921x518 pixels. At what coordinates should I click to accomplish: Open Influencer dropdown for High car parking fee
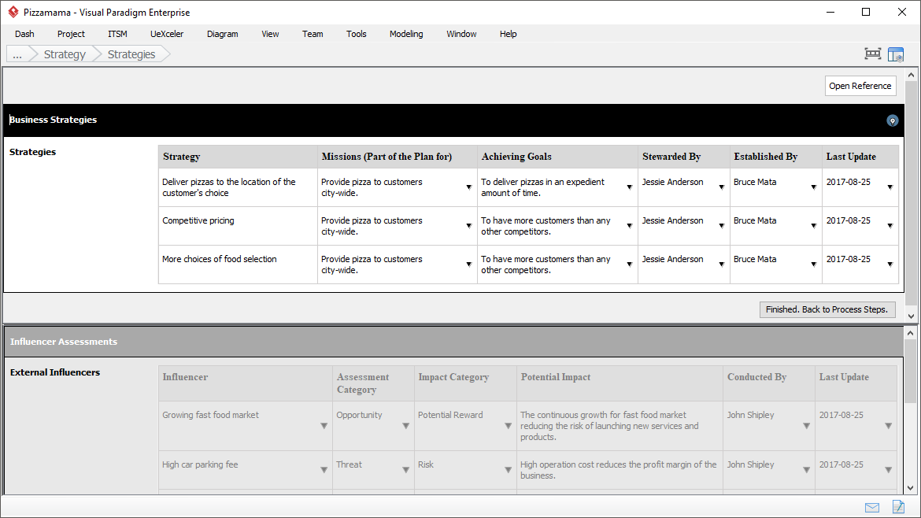[324, 470]
